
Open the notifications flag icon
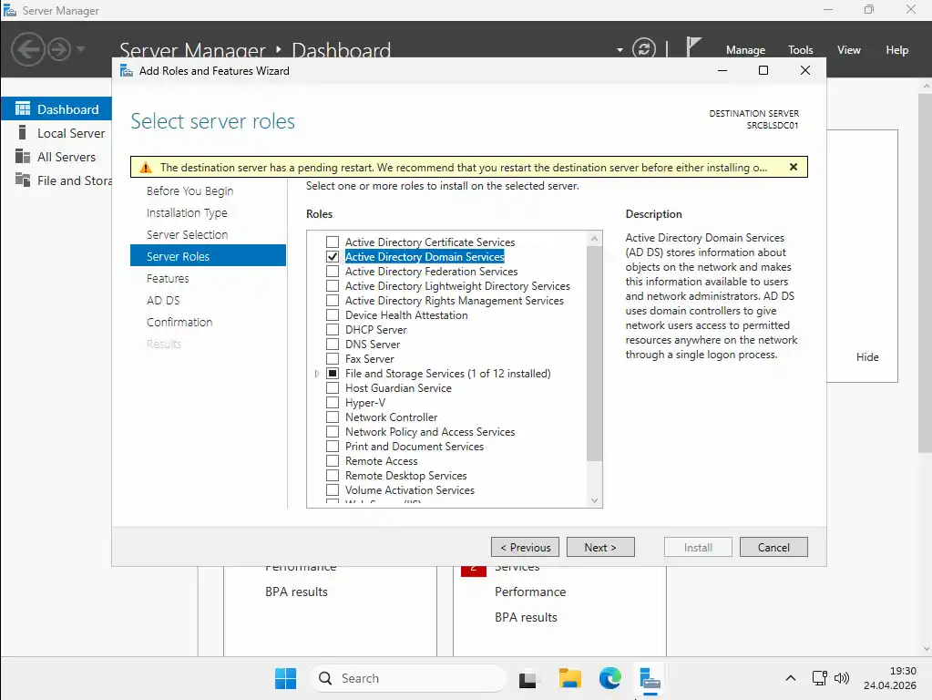pos(693,47)
